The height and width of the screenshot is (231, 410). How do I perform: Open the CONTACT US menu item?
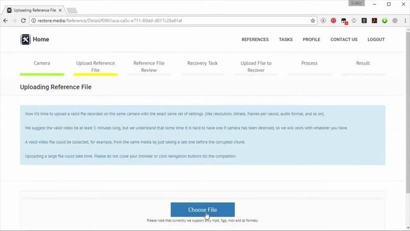click(344, 40)
